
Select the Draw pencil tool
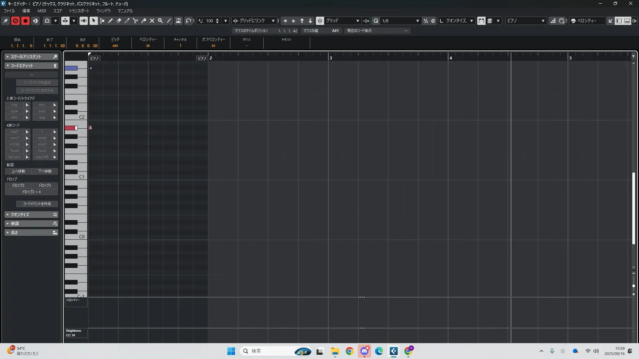110,21
